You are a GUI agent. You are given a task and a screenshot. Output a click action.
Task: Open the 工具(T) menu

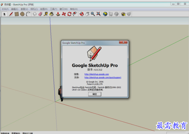point(54,9)
